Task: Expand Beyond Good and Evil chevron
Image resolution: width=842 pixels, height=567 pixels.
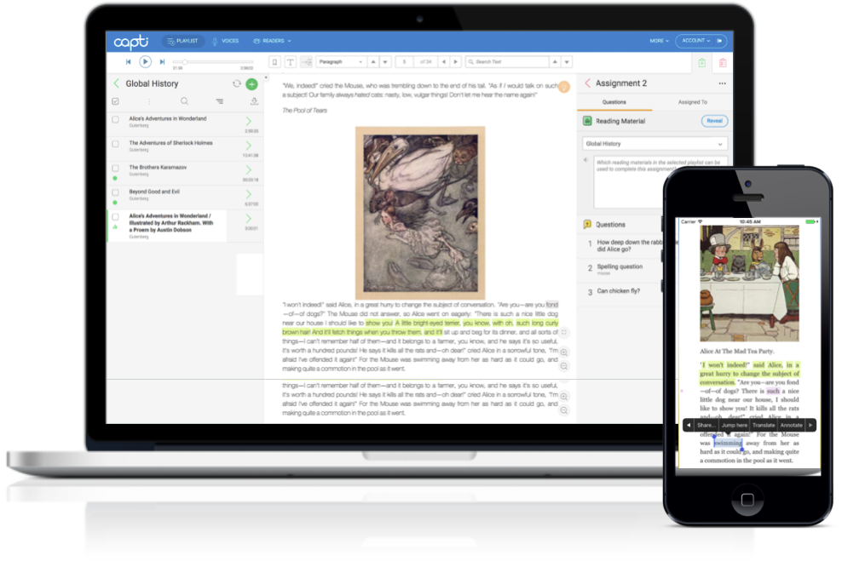Action: [249, 194]
